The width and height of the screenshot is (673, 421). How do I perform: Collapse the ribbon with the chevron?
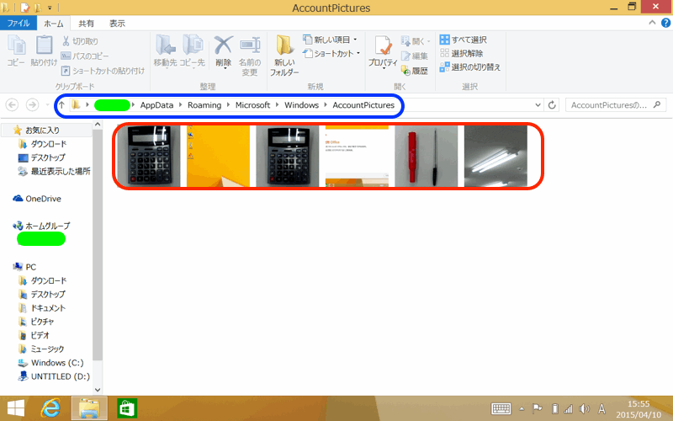pyautogui.click(x=649, y=24)
